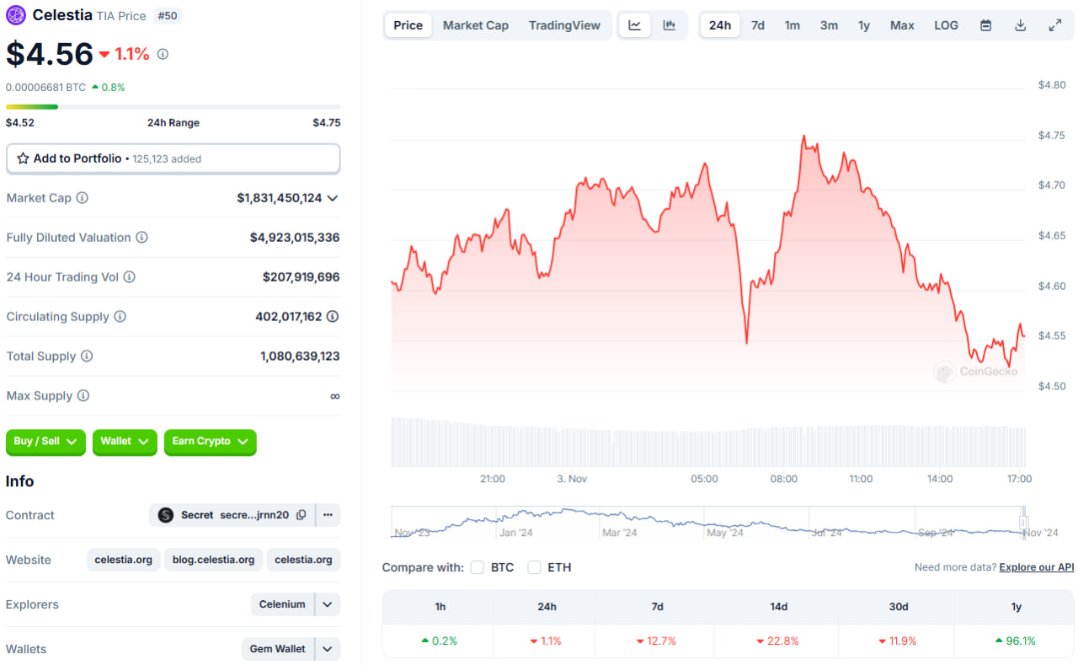Click the #50 rank badge

(168, 16)
